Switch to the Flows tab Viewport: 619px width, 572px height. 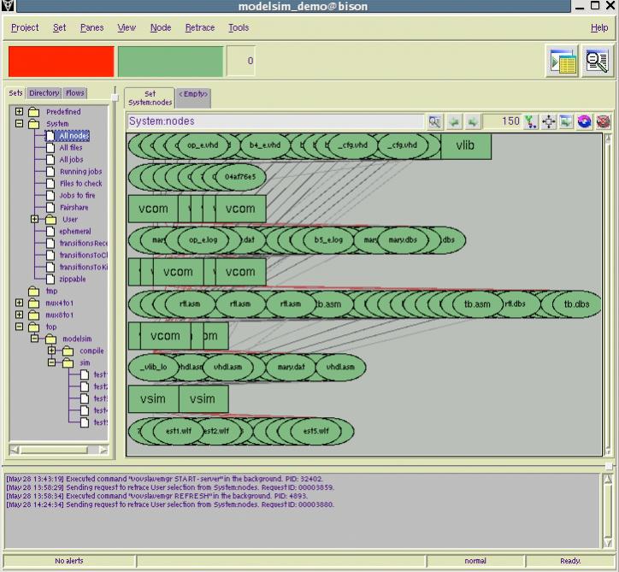(74, 93)
